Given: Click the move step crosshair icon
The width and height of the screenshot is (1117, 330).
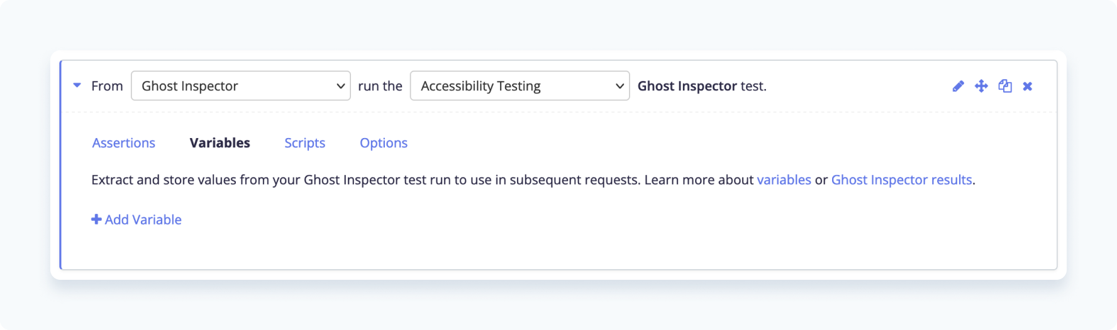Looking at the screenshot, I should click(981, 86).
